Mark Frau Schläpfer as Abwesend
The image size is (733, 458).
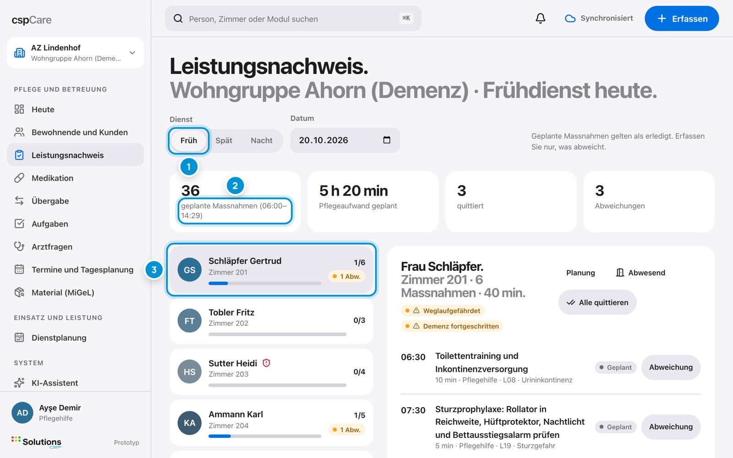[640, 273]
